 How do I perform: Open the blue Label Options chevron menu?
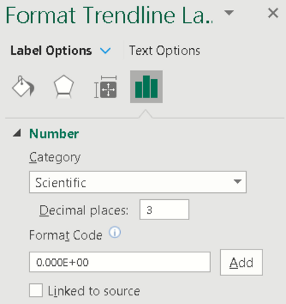coord(105,51)
